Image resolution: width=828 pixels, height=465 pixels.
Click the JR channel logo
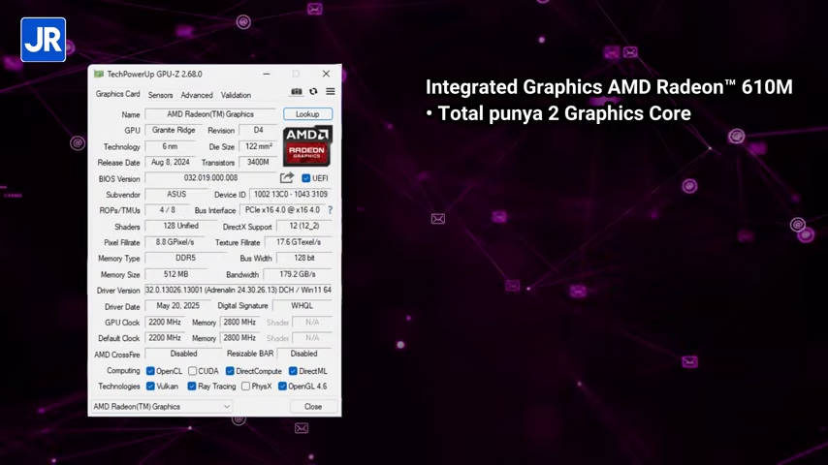click(x=44, y=40)
